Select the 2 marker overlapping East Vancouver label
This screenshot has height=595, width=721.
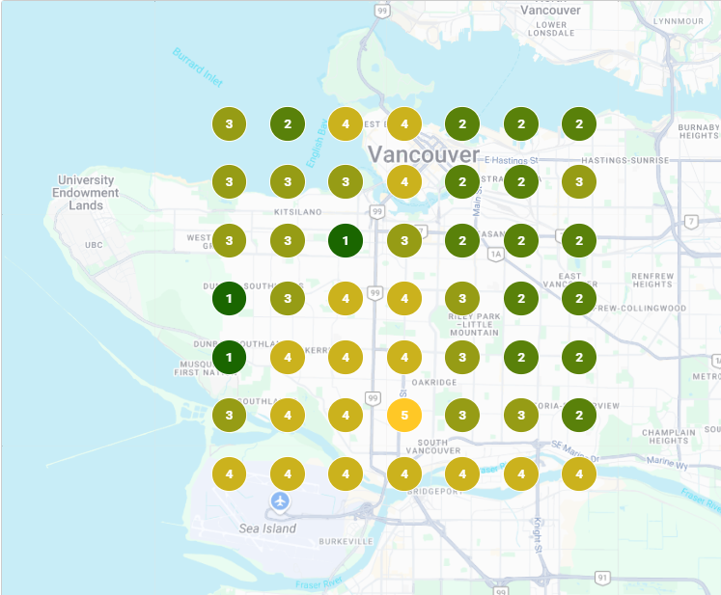pyautogui.click(x=579, y=299)
